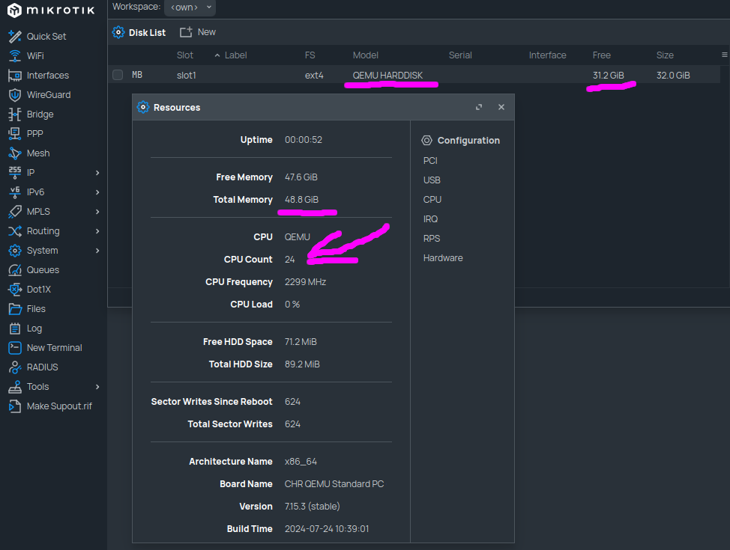This screenshot has height=550, width=730.
Task: Open the Mesh menu icon
Action: point(15,153)
